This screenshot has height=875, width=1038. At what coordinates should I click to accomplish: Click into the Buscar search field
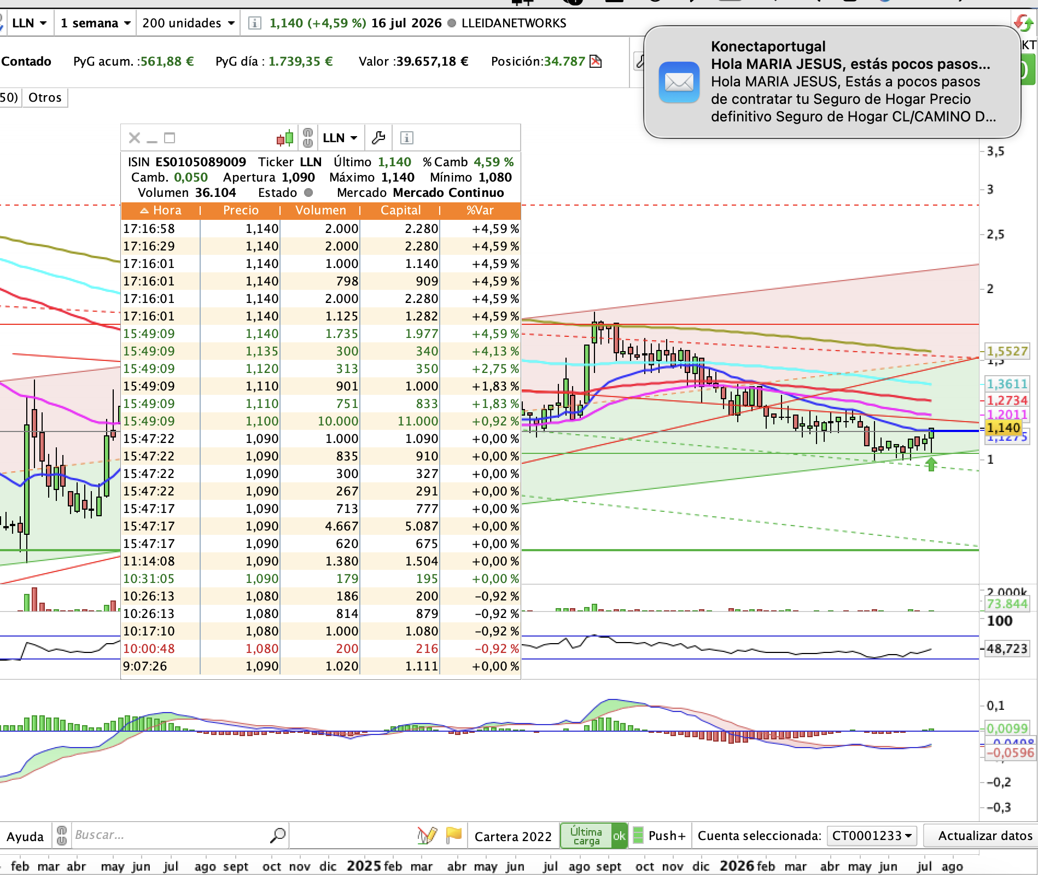(170, 835)
